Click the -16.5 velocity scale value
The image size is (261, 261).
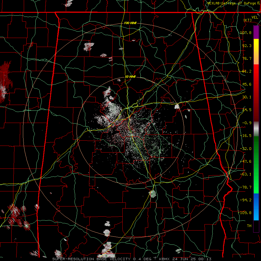coord(246,136)
